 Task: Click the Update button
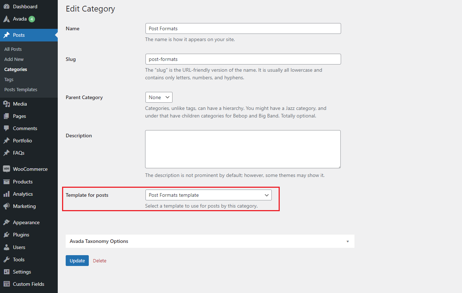(x=77, y=261)
